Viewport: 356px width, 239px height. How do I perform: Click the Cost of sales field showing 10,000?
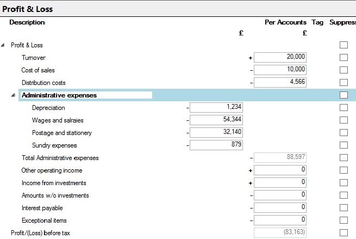pos(280,70)
